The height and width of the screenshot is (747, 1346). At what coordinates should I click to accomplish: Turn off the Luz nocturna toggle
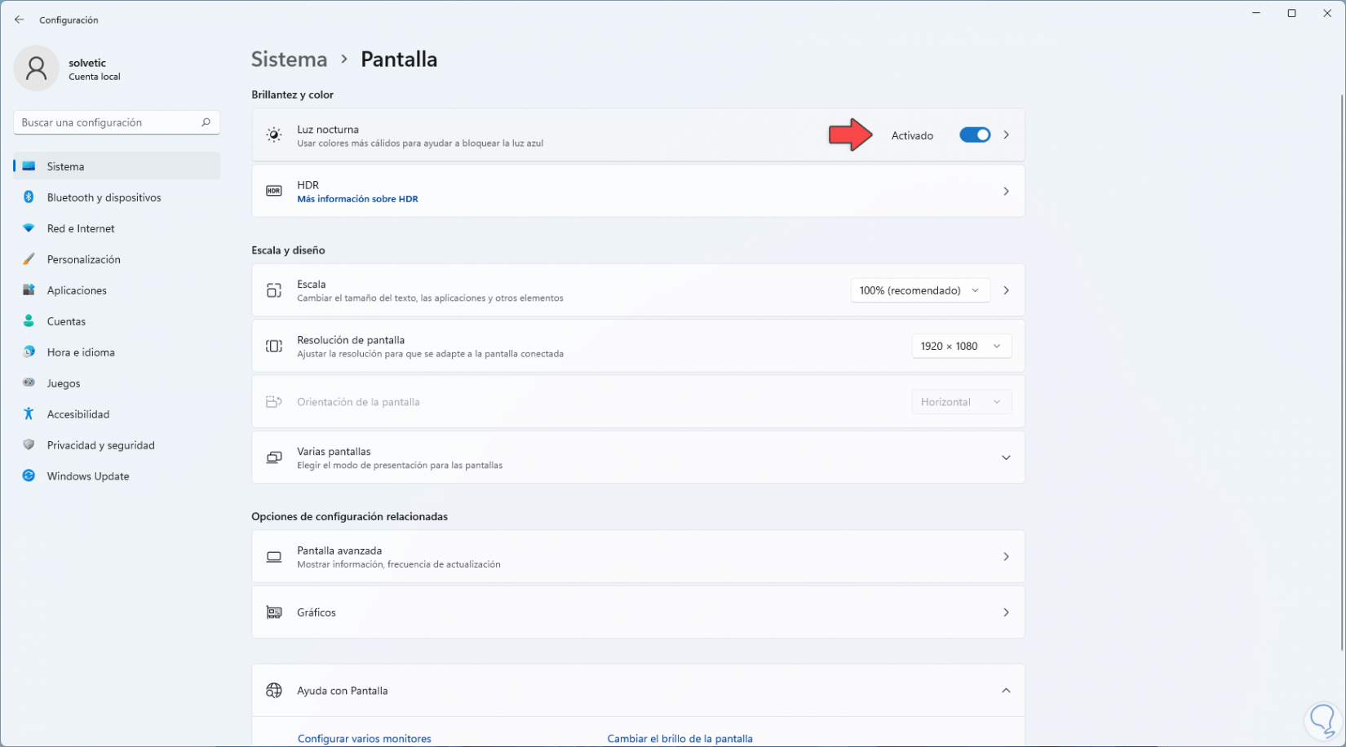tap(974, 135)
